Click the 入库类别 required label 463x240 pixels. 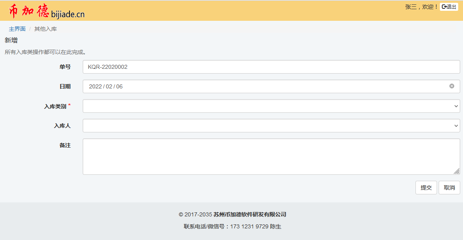(x=55, y=106)
